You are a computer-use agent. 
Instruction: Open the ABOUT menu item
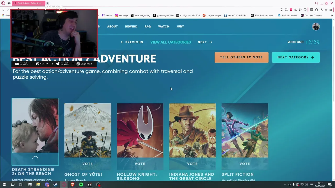[x=112, y=27]
